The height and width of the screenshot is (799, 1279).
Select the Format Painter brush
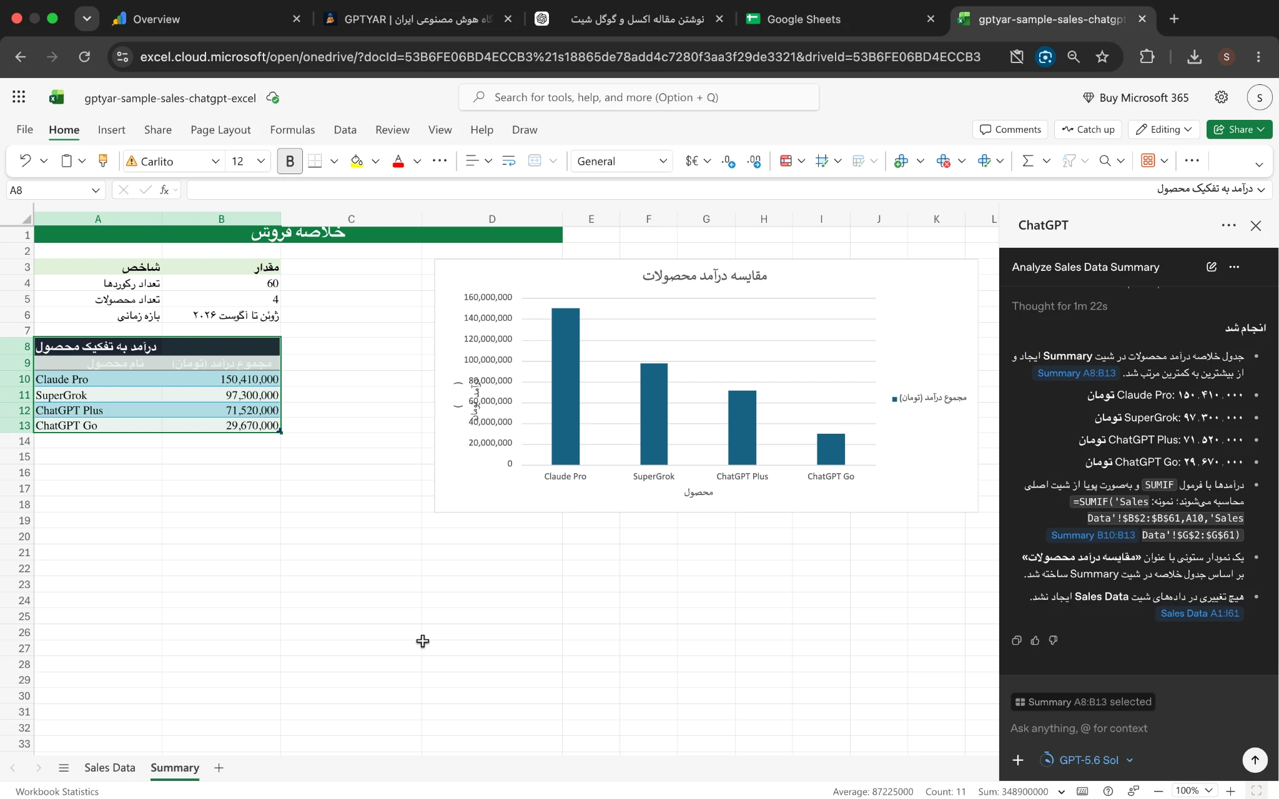coord(103,161)
